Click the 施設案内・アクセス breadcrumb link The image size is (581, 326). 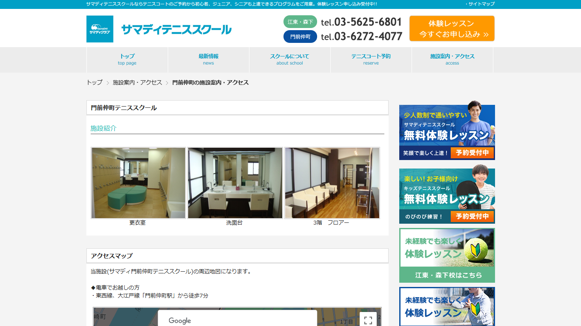pyautogui.click(x=137, y=82)
